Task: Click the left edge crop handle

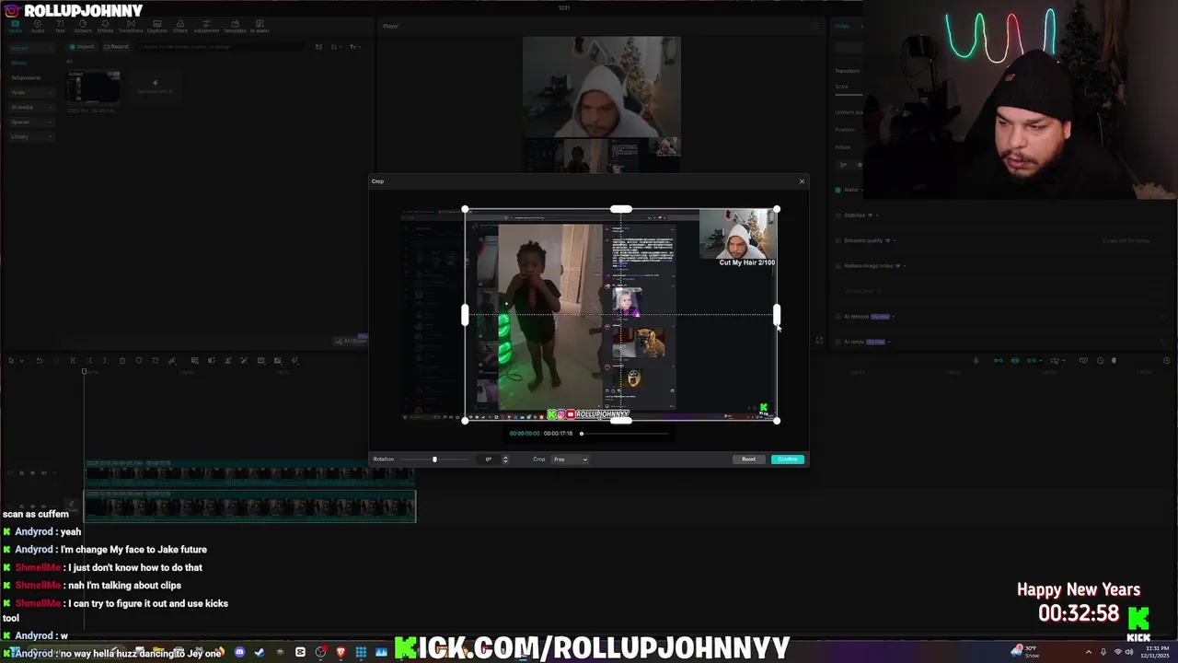Action: pyautogui.click(x=465, y=315)
